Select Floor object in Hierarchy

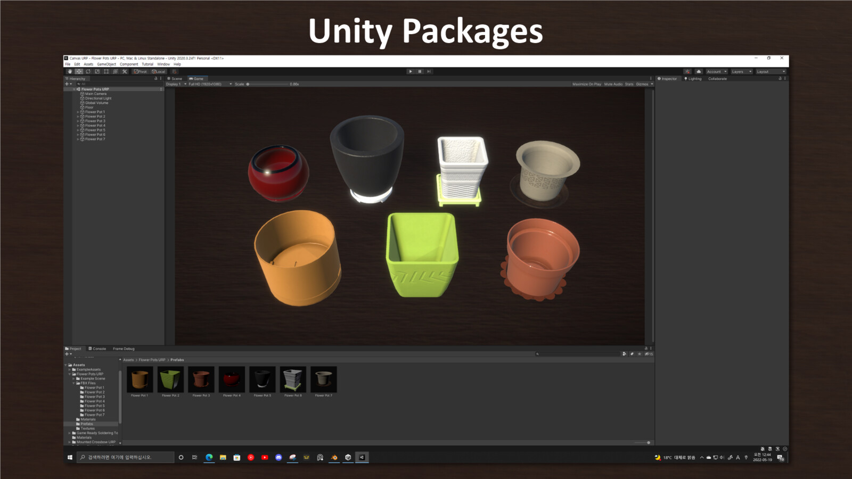point(89,108)
